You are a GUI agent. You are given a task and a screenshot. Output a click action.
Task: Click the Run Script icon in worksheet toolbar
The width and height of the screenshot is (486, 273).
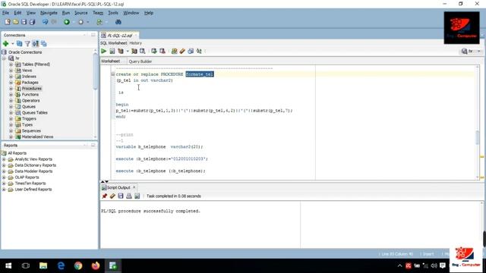[x=112, y=51]
